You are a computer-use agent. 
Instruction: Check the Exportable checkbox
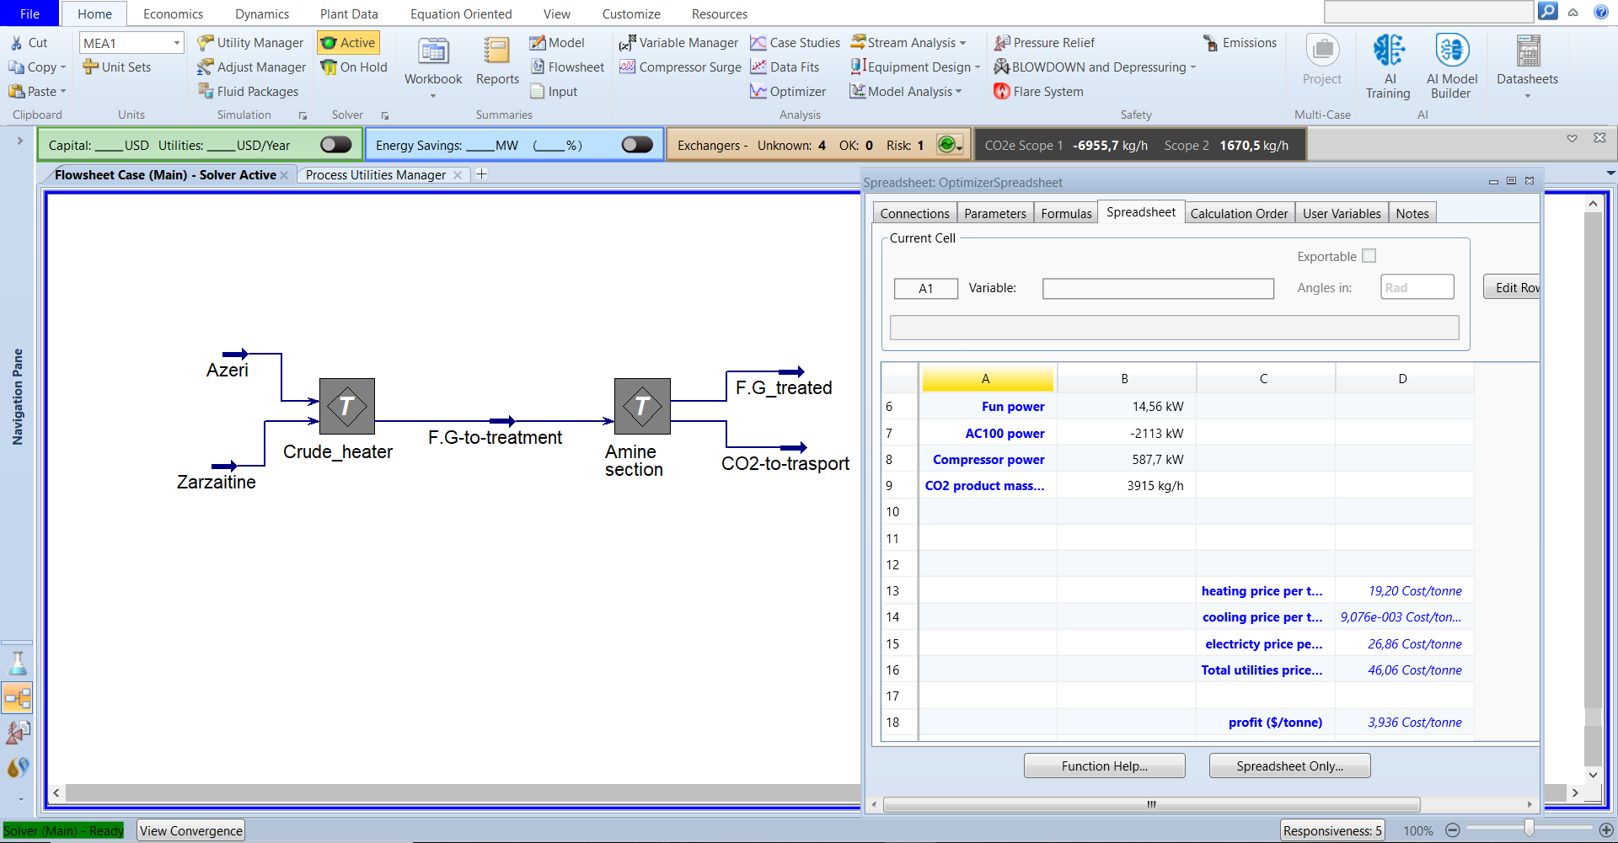click(x=1369, y=256)
